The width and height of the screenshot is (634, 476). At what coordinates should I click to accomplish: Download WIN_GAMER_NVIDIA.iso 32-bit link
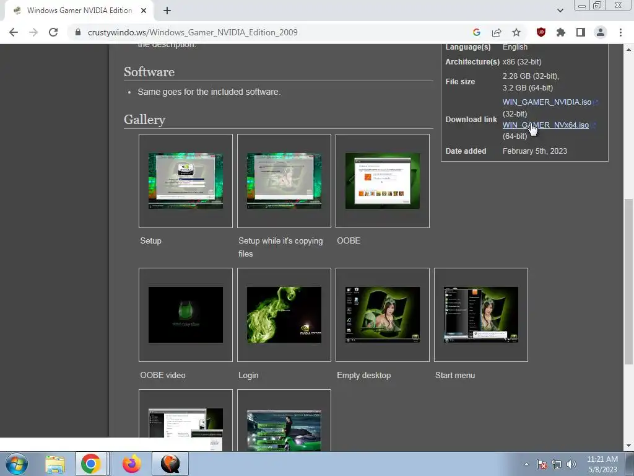pos(547,102)
